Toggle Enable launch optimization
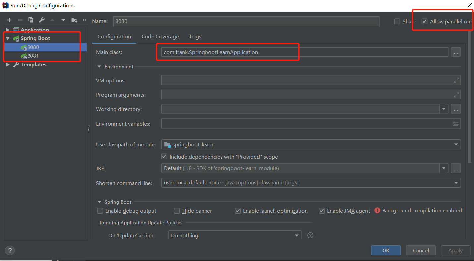This screenshot has height=261, width=474. [238, 211]
